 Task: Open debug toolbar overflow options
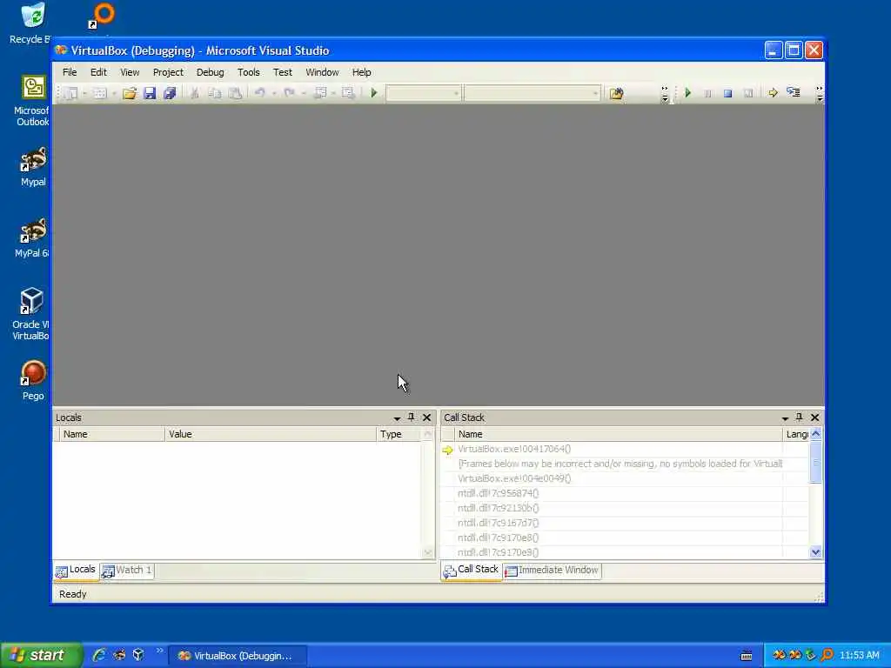click(x=820, y=94)
